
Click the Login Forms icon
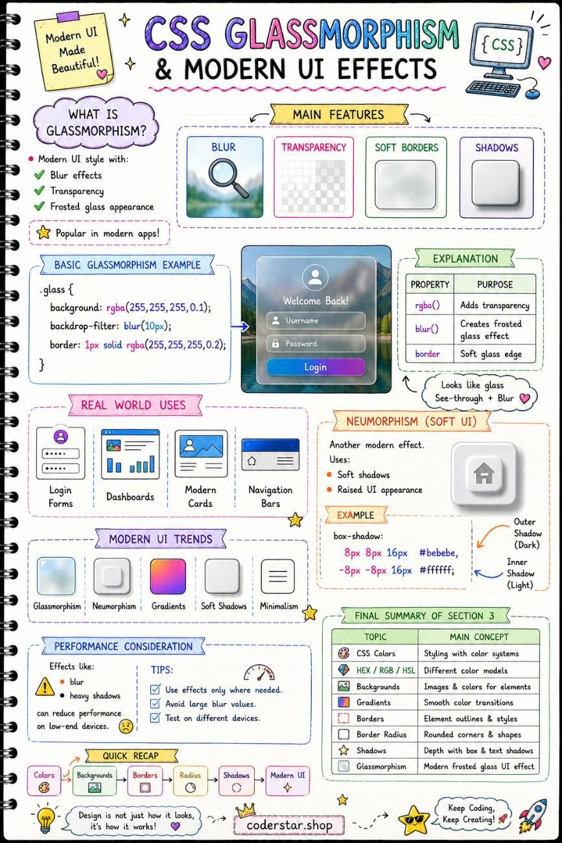(x=60, y=453)
